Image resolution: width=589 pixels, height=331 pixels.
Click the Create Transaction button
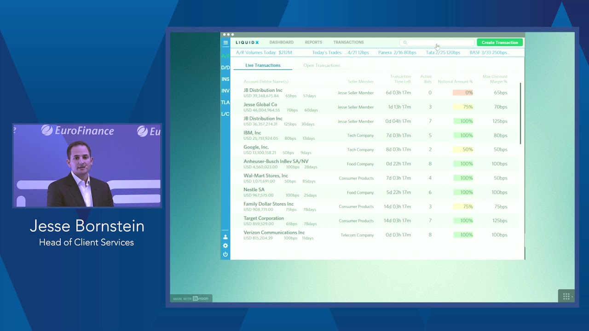[x=500, y=42]
